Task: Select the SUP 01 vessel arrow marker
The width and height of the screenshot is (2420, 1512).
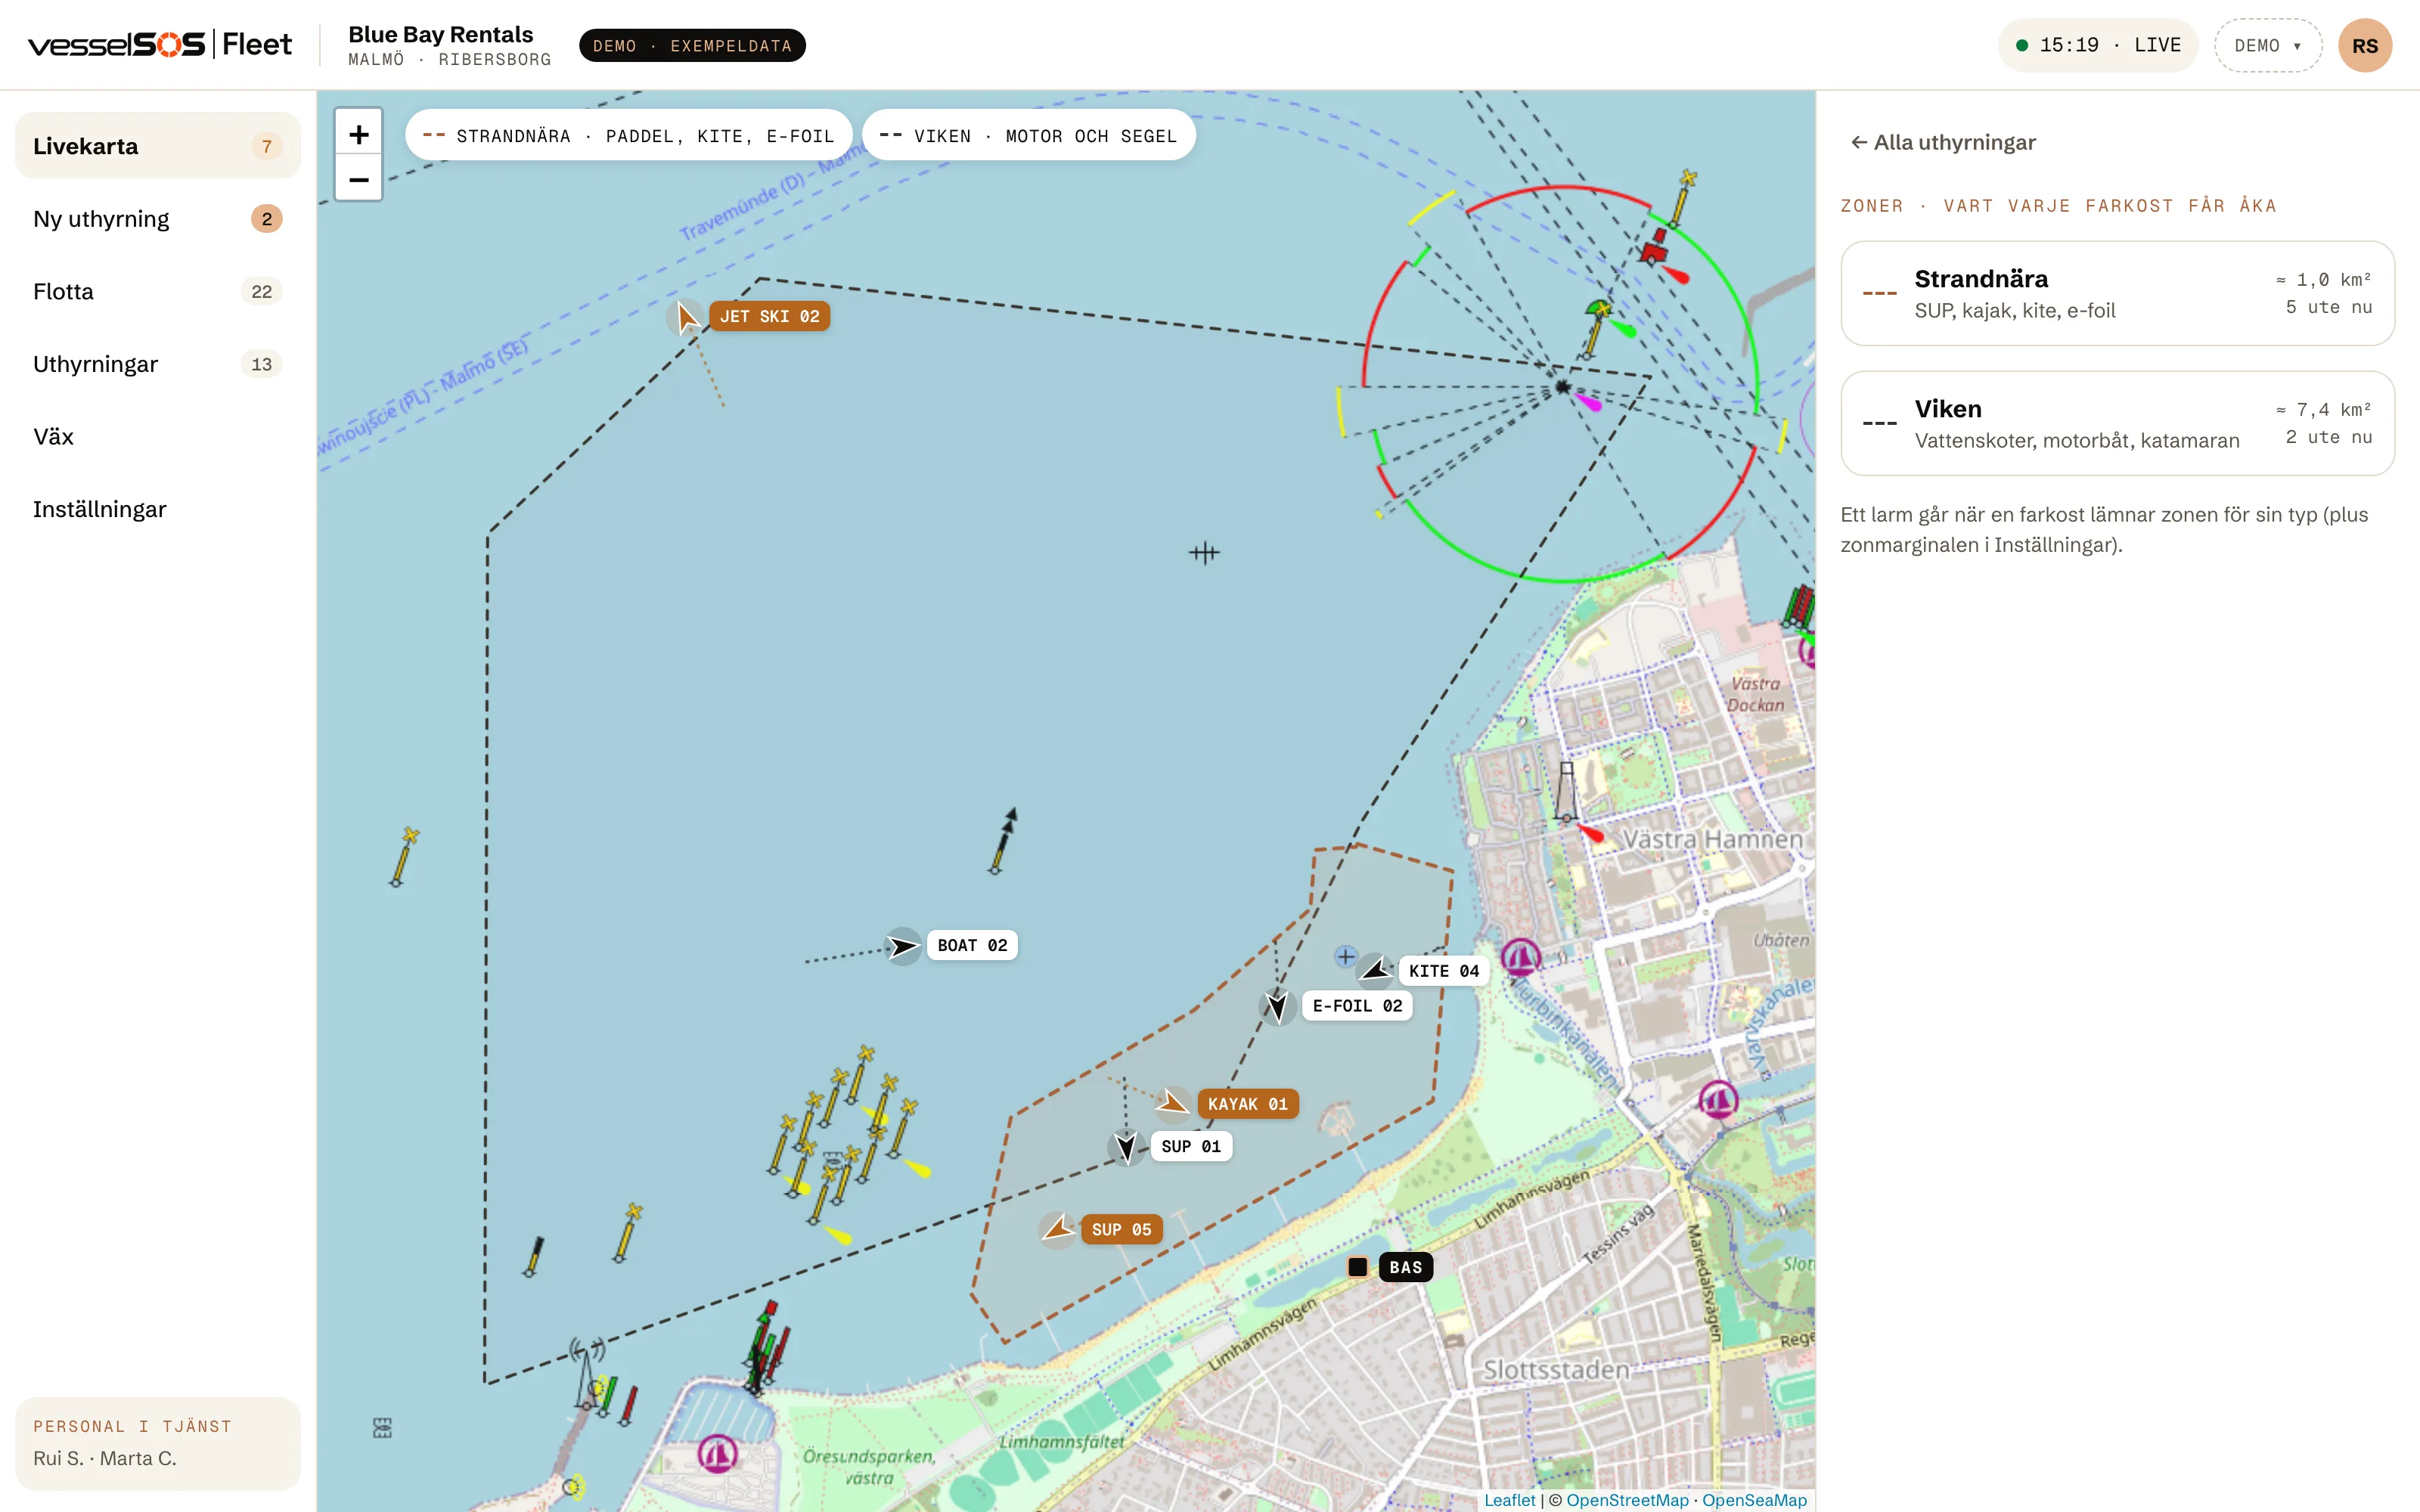Action: [x=1126, y=1146]
